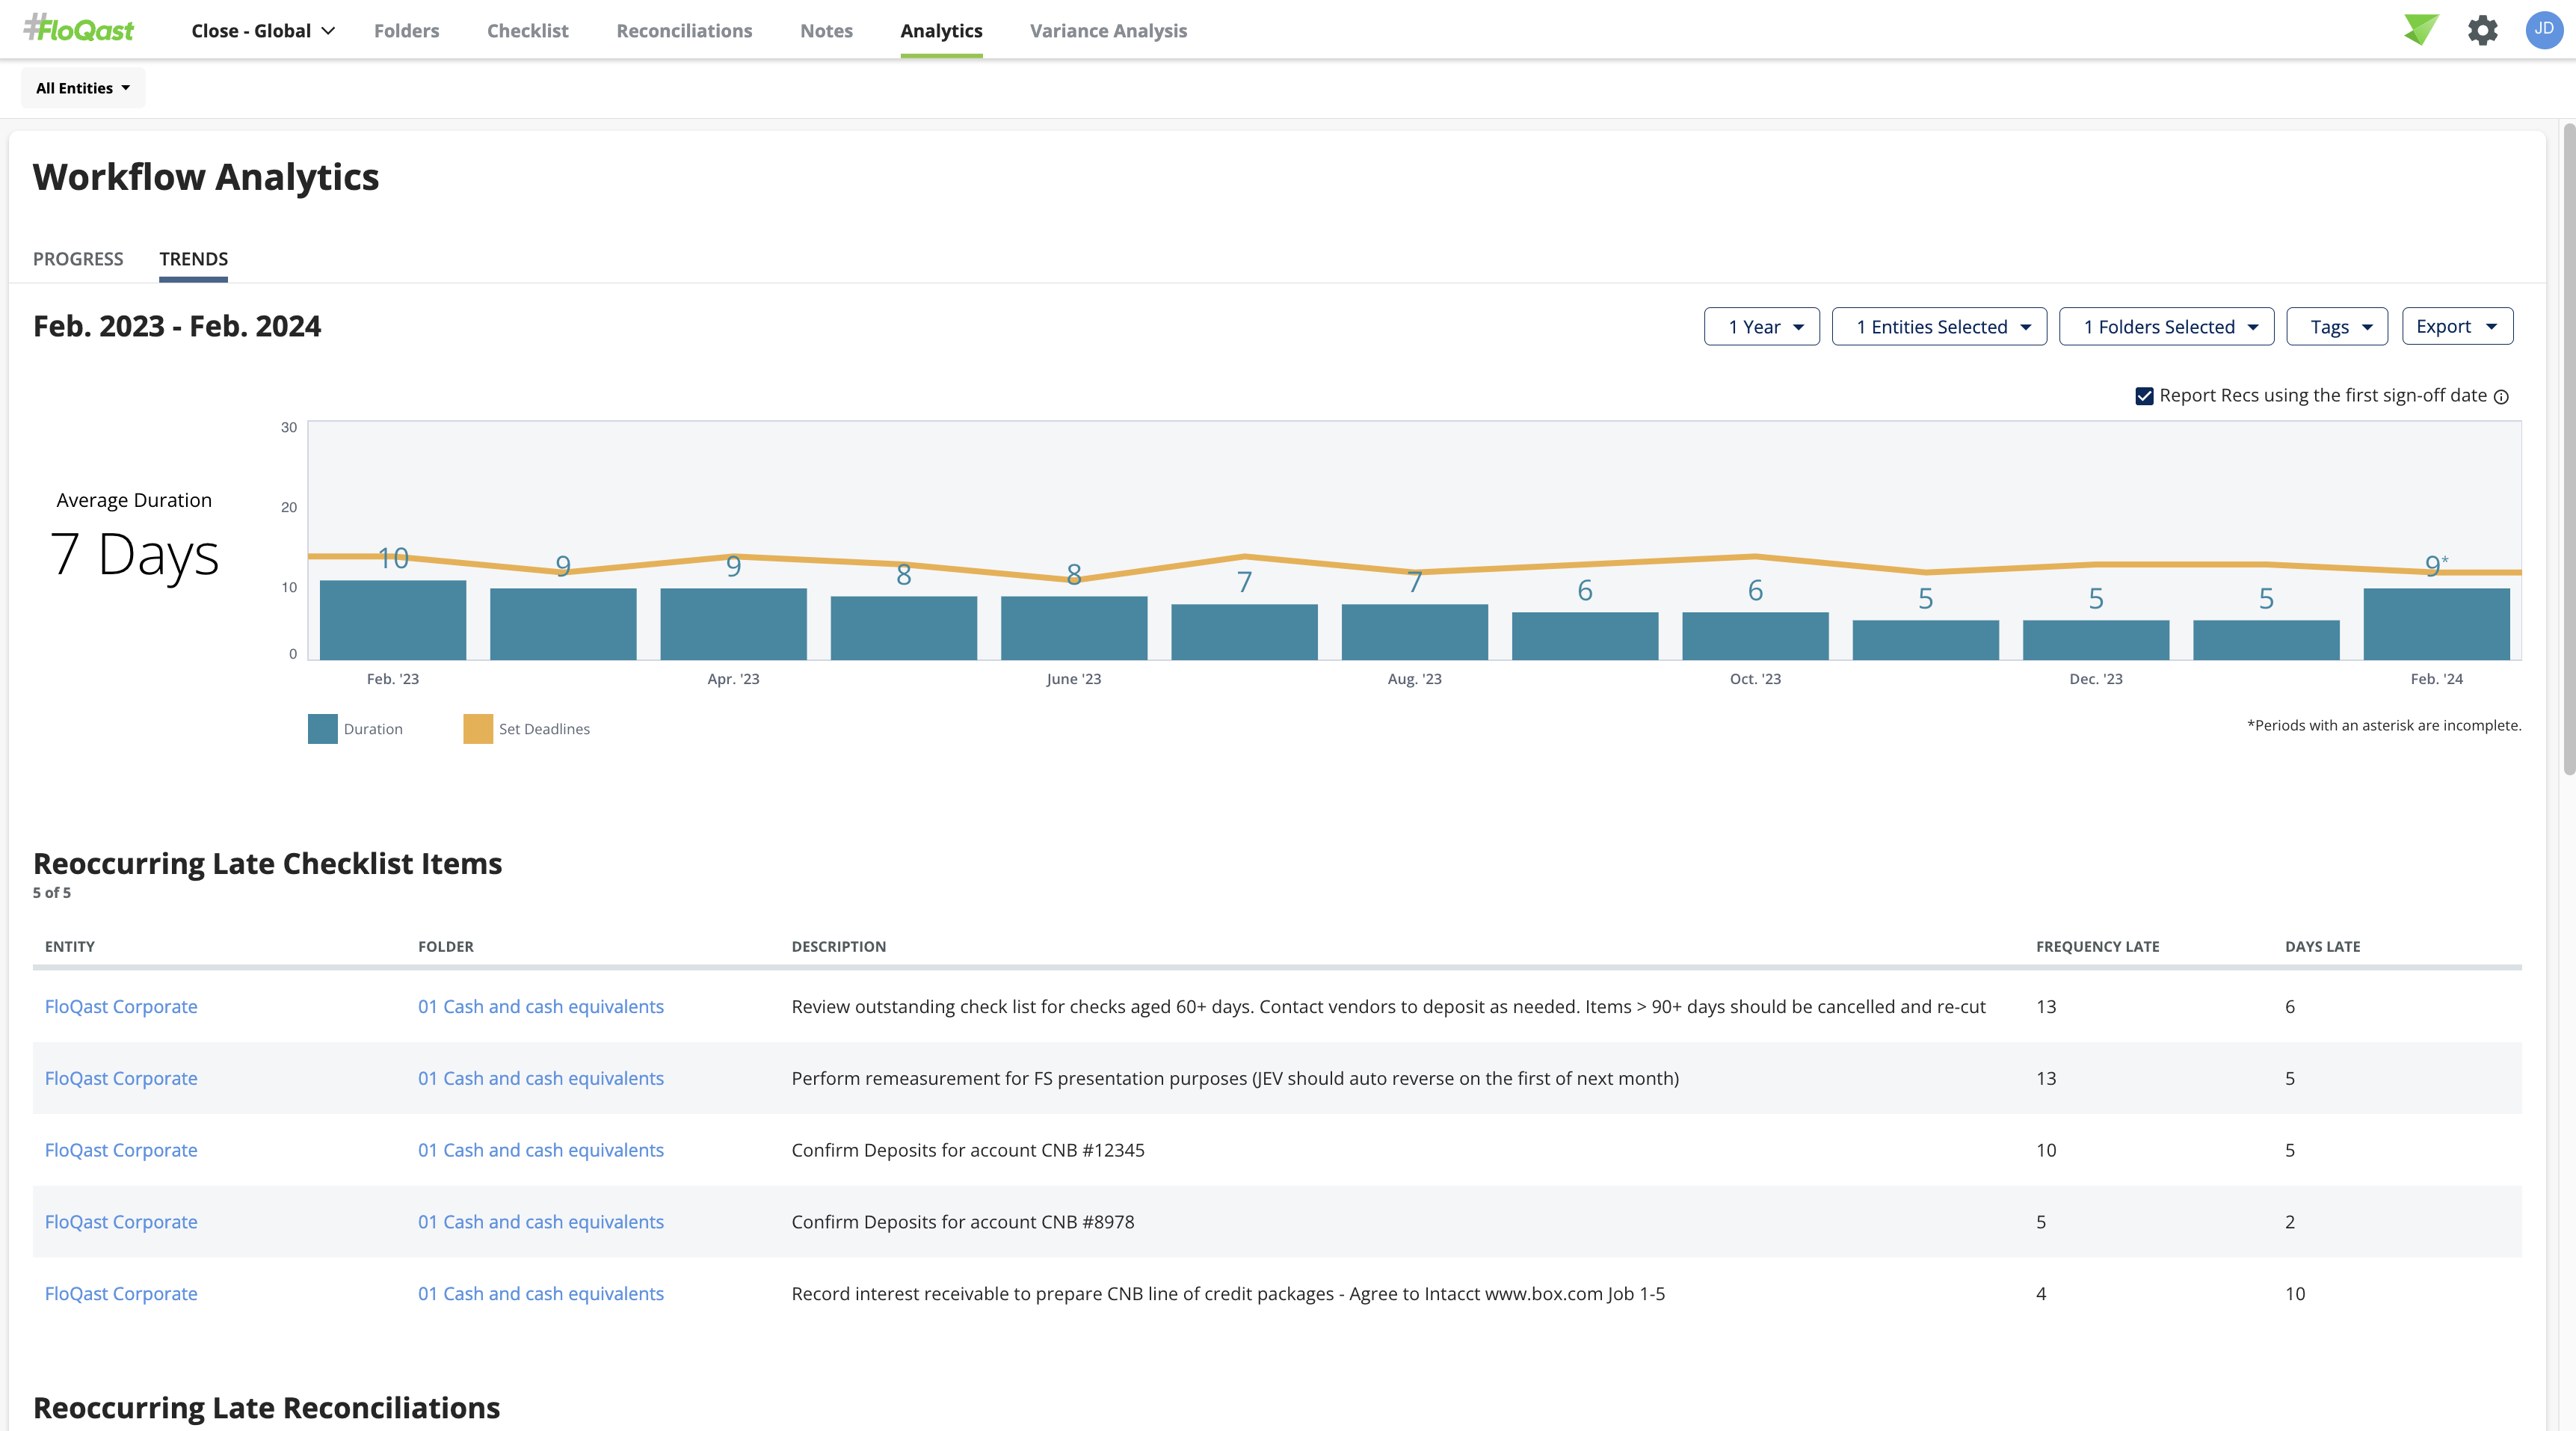This screenshot has height=1431, width=2576.
Task: Open the 1 Entities Selected dropdown
Action: (x=1938, y=326)
